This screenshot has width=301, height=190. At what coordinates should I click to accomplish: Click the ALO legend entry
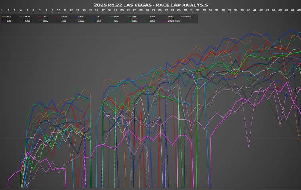tap(171, 17)
